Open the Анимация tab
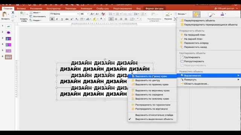This screenshot has width=241, height=135. pos(86,9)
